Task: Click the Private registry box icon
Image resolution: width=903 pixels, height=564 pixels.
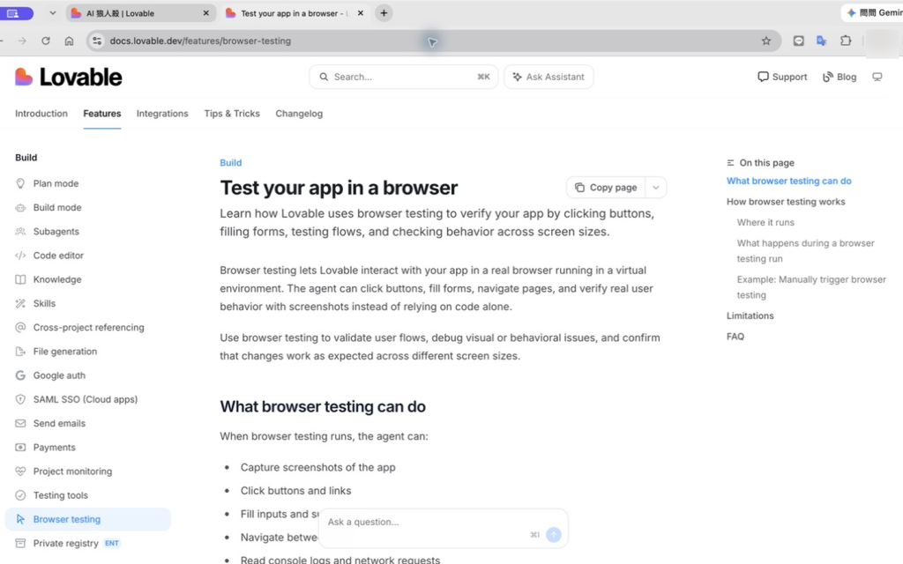Action: [x=20, y=543]
